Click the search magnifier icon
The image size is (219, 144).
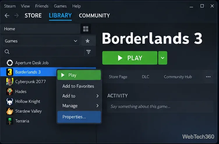click(x=7, y=52)
